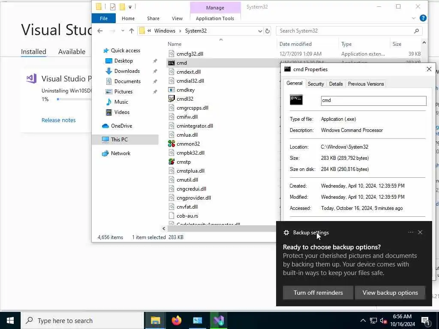Image resolution: width=439 pixels, height=329 pixels.
Task: Click the cmdkey file icon
Action: [171, 90]
